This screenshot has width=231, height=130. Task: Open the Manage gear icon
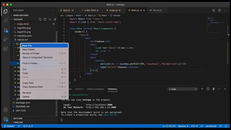pyautogui.click(x=5, y=119)
